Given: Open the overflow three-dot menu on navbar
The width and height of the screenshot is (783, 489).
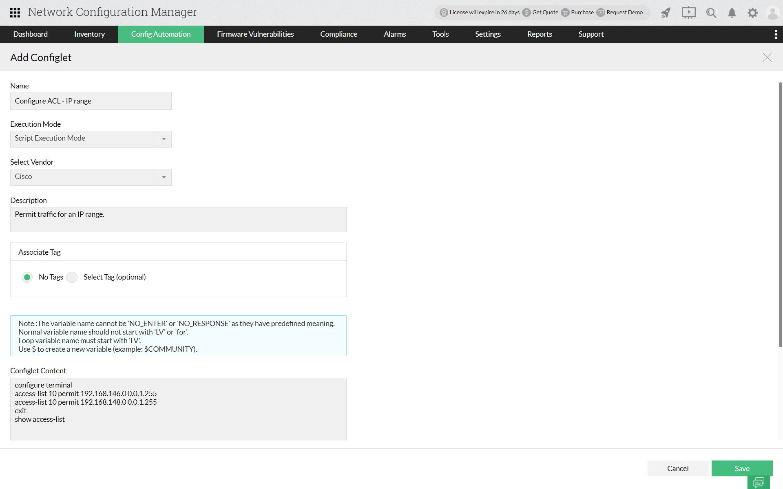Looking at the screenshot, I should click(x=776, y=34).
